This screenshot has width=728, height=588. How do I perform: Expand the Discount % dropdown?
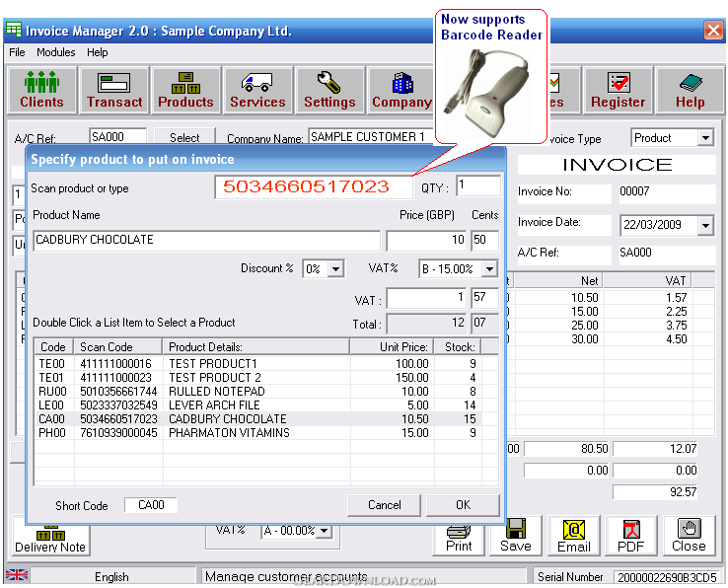point(335,269)
